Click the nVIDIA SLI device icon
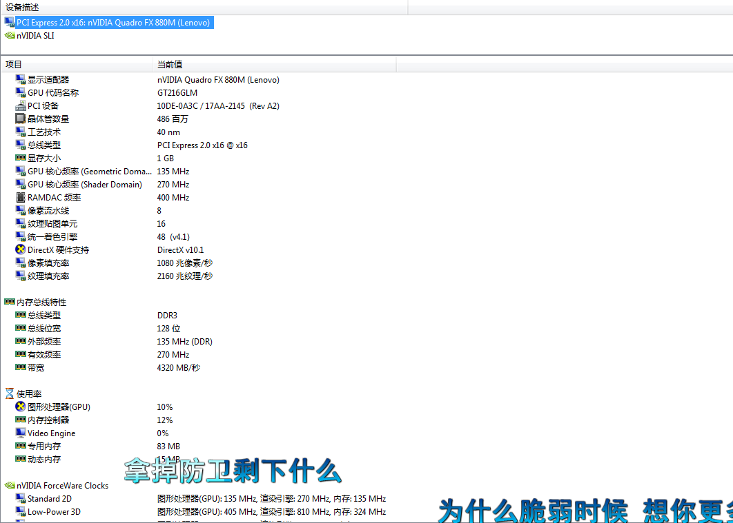Screen dimensions: 733x523 click(9, 36)
